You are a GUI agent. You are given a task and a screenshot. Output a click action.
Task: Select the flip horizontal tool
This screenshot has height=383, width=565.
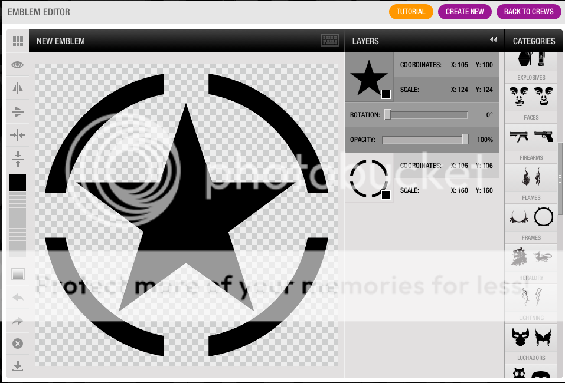(x=18, y=88)
